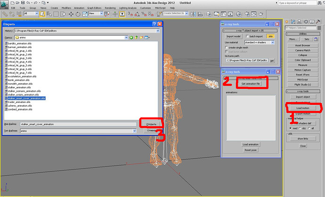Activate the Rotate tool icon

tap(77, 14)
